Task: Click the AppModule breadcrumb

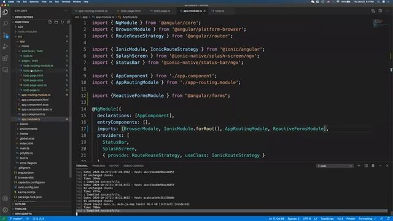Action: [x=130, y=17]
